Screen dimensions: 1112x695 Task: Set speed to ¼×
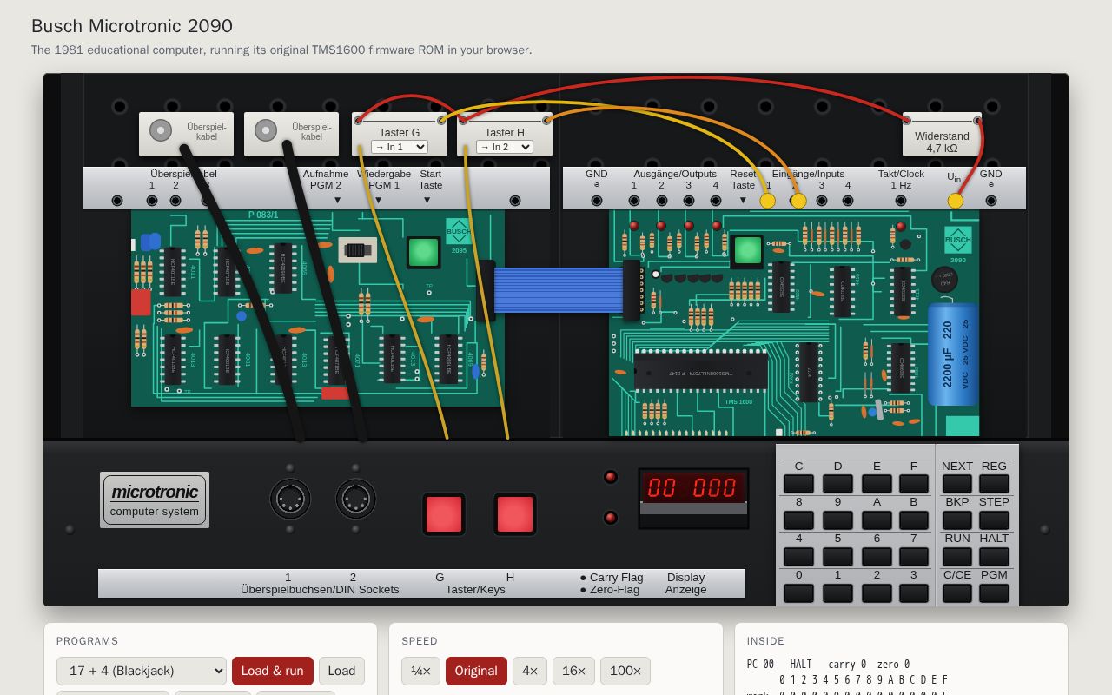point(420,671)
